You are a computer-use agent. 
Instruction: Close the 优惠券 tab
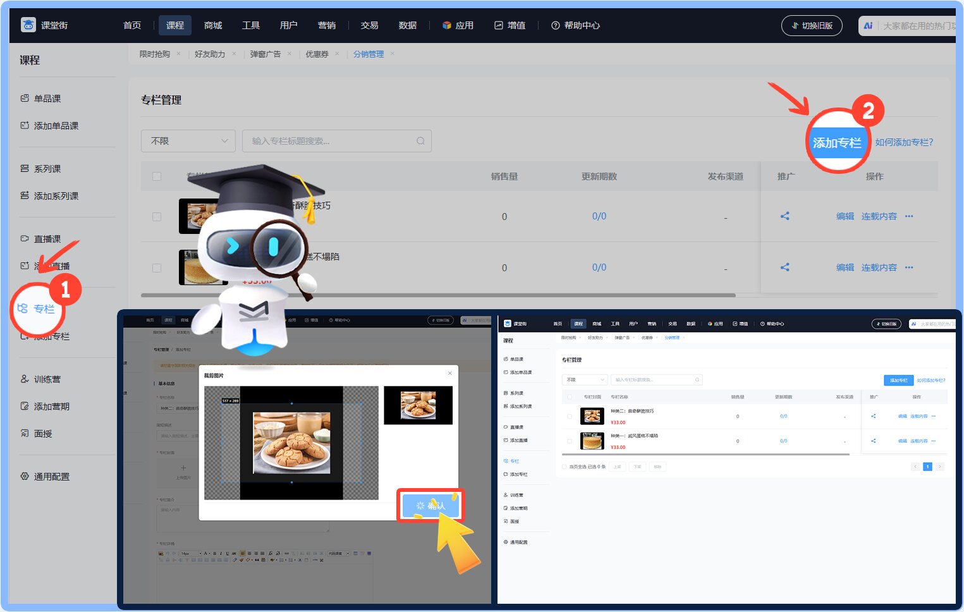click(x=337, y=54)
